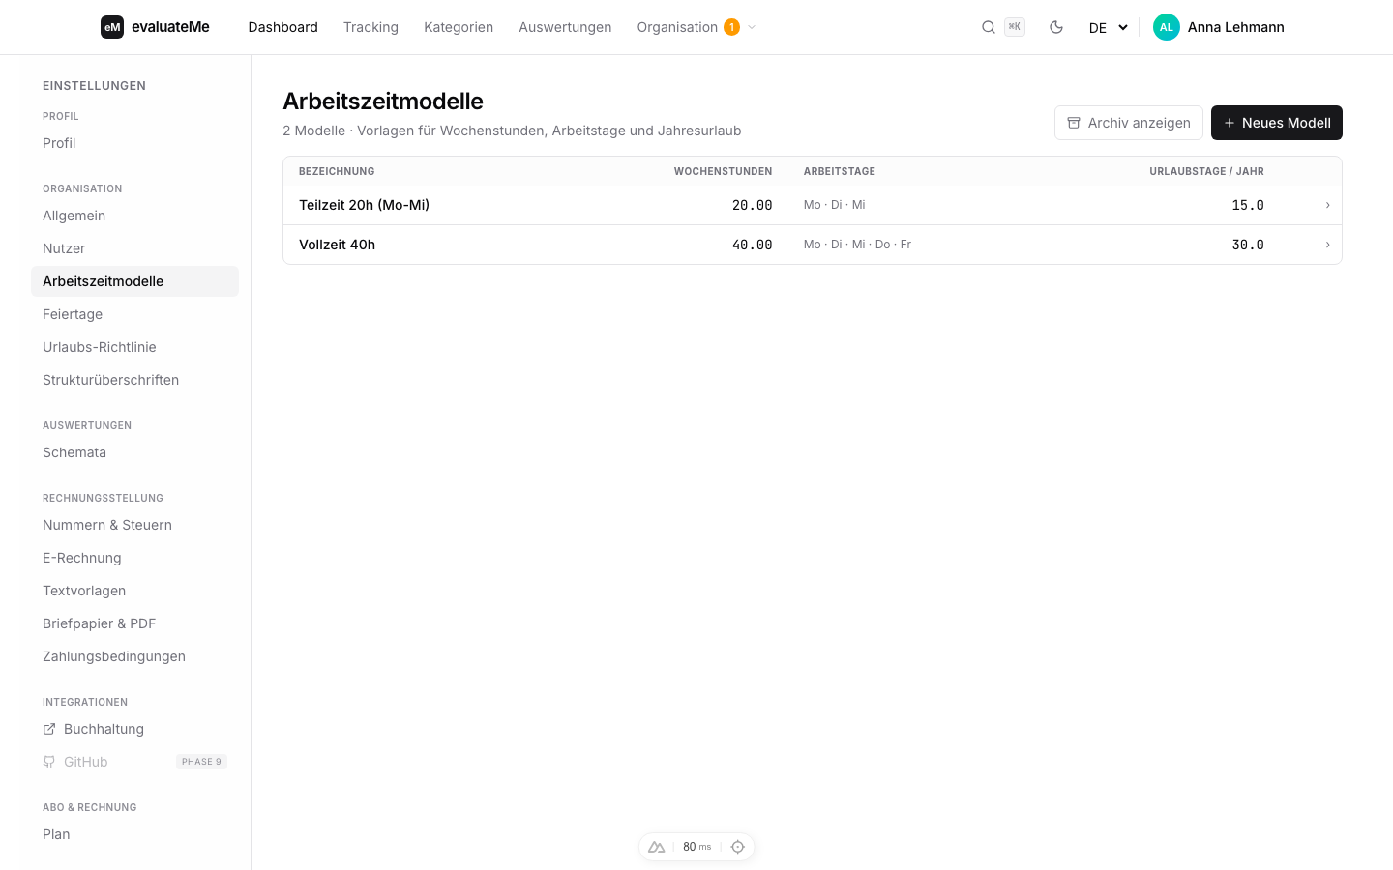Open Buchhaltung integration link
The height and width of the screenshot is (870, 1393).
point(134,729)
